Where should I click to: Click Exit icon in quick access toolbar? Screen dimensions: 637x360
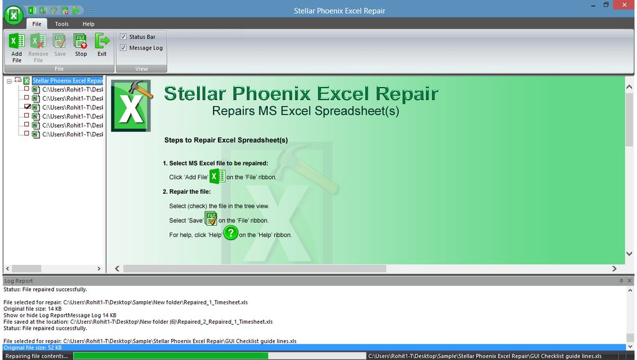coord(76,11)
